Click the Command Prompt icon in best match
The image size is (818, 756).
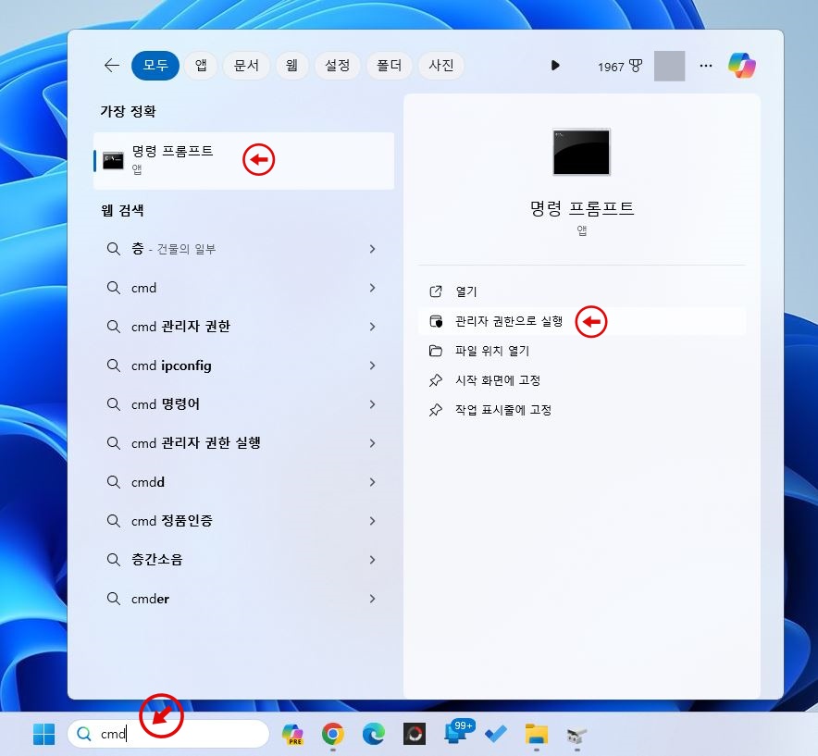pos(113,161)
